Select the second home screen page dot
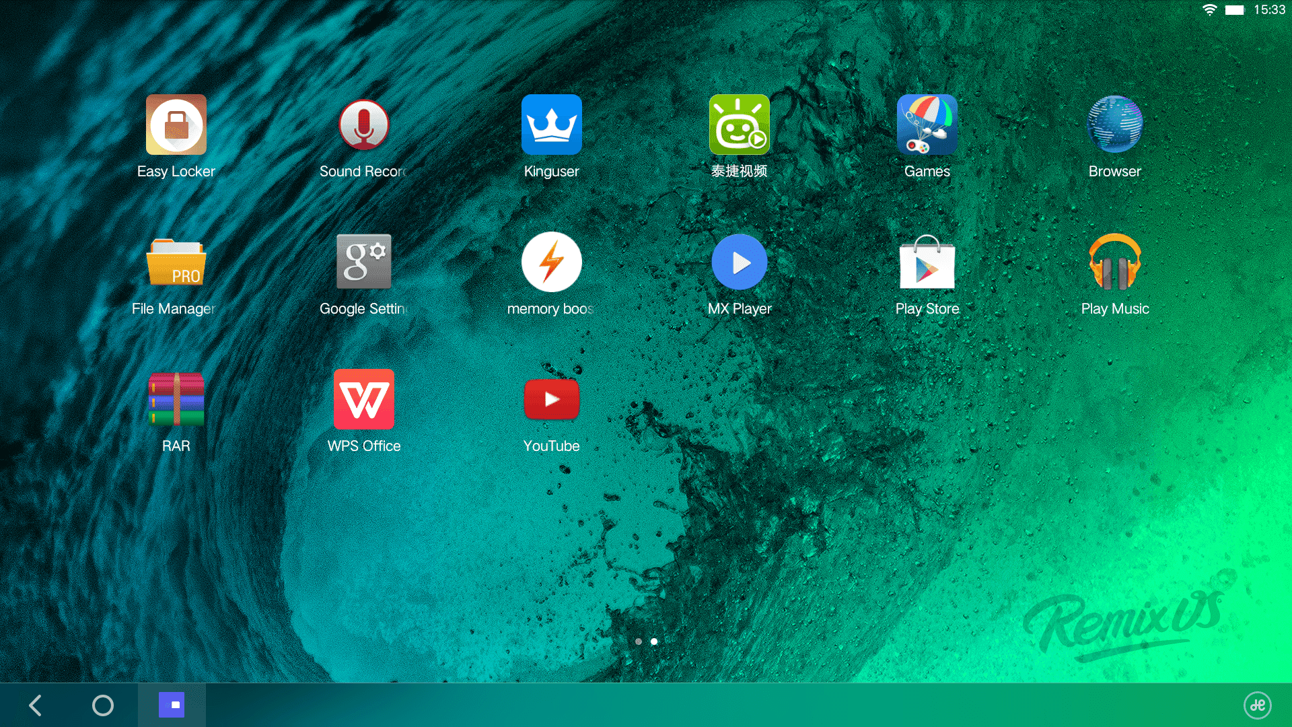The width and height of the screenshot is (1292, 727). click(x=654, y=642)
